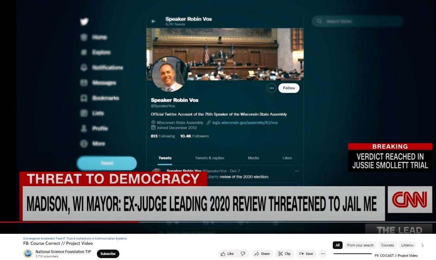436x260 pixels.
Task: Open Explore in Twitter sidebar
Action: point(95,52)
